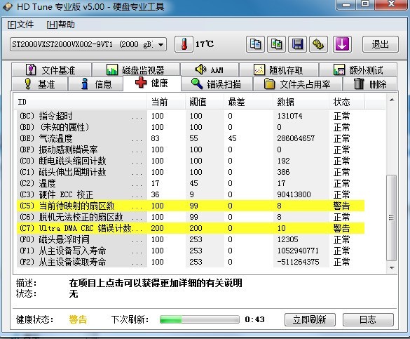The image size is (410, 339).
Task: Switch to the 随机存取 tab
Action: coord(279,70)
